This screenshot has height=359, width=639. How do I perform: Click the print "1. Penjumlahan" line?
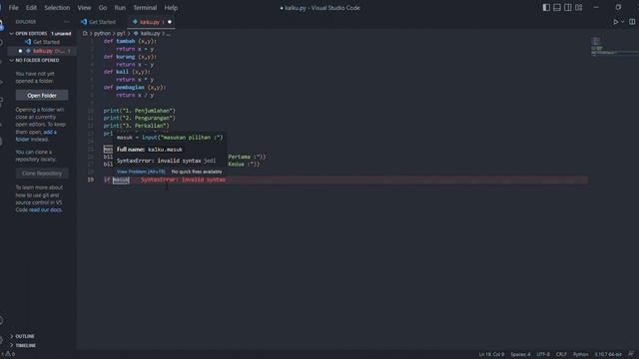pyautogui.click(x=140, y=111)
